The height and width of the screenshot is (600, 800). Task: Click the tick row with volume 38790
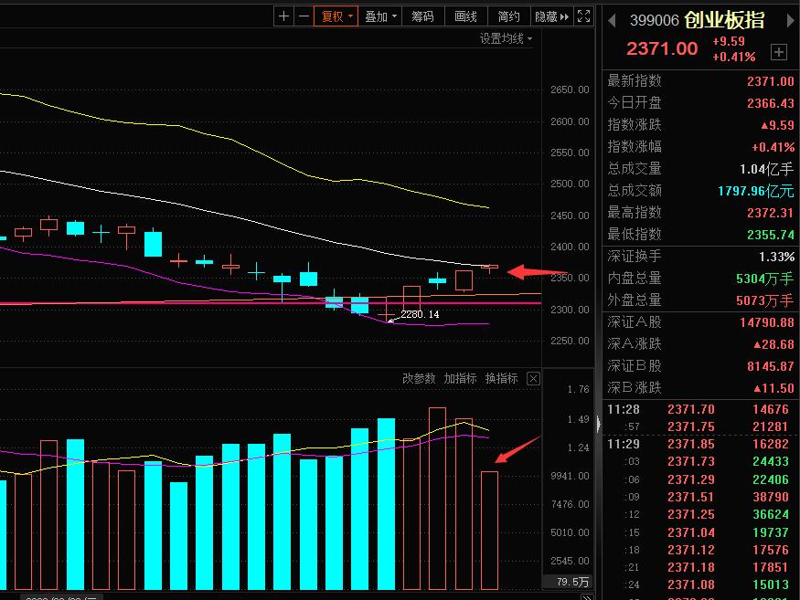point(699,497)
